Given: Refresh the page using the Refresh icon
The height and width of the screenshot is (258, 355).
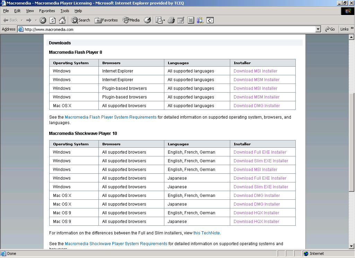Looking at the screenshot, I should pyautogui.click(x=53, y=20).
